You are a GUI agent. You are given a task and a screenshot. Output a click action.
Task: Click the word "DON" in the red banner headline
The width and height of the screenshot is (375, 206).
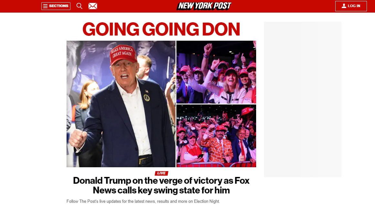pyautogui.click(x=221, y=29)
